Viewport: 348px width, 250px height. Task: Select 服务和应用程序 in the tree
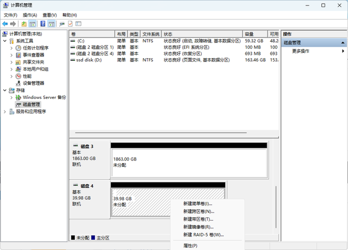(31, 111)
